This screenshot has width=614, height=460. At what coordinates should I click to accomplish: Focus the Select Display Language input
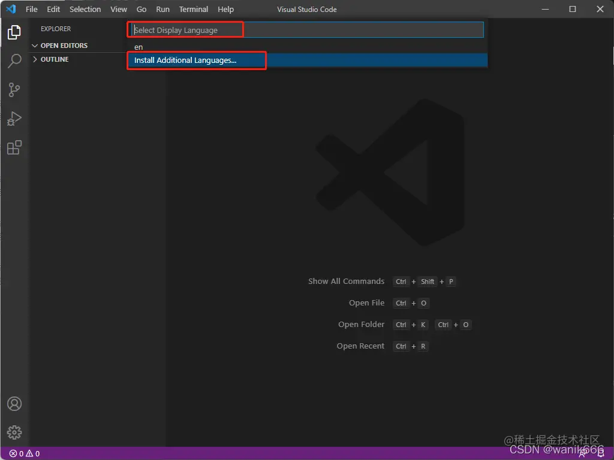pyautogui.click(x=308, y=30)
